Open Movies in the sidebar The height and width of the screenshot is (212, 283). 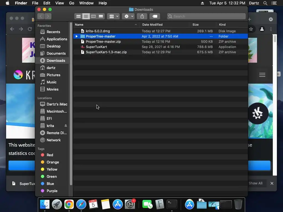click(52, 89)
